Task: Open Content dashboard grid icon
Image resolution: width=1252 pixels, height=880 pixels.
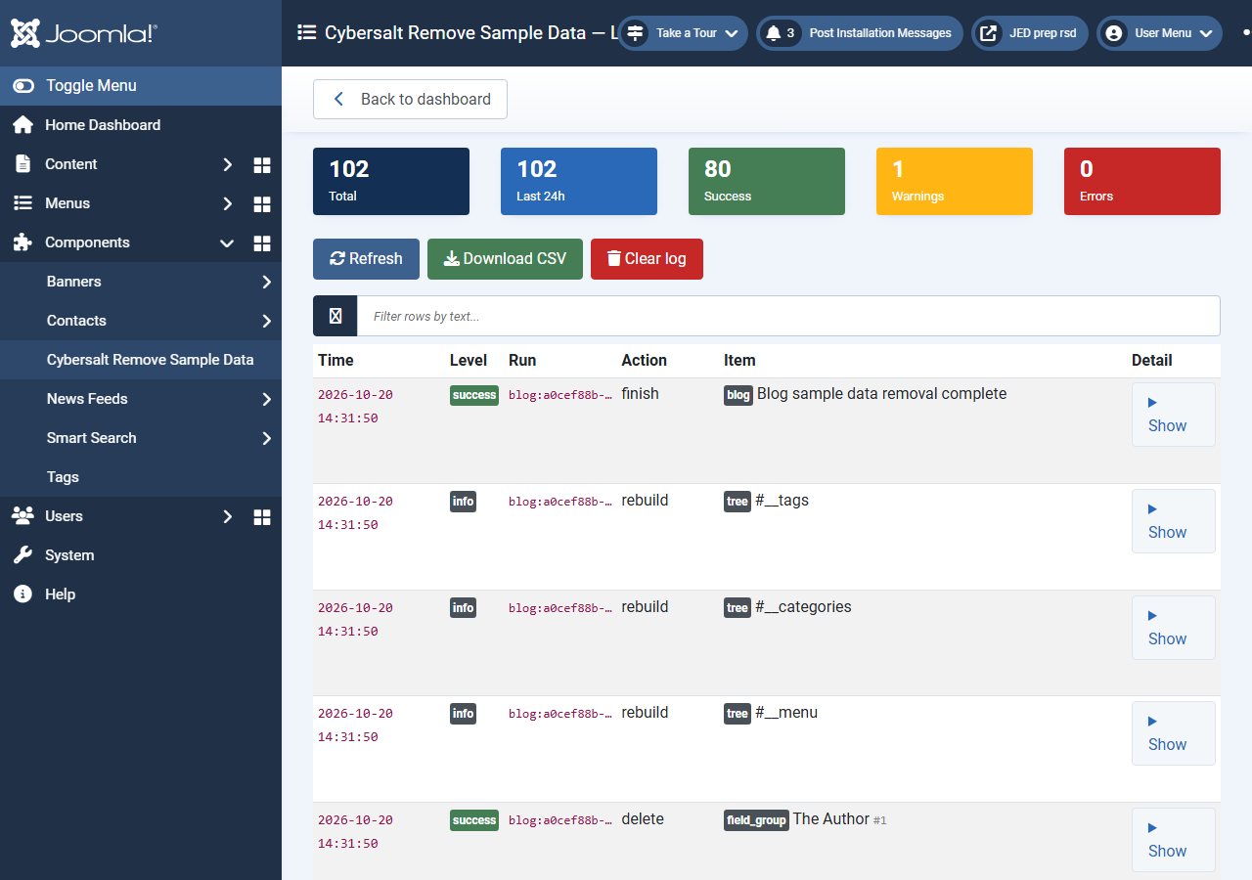Action: point(262,164)
